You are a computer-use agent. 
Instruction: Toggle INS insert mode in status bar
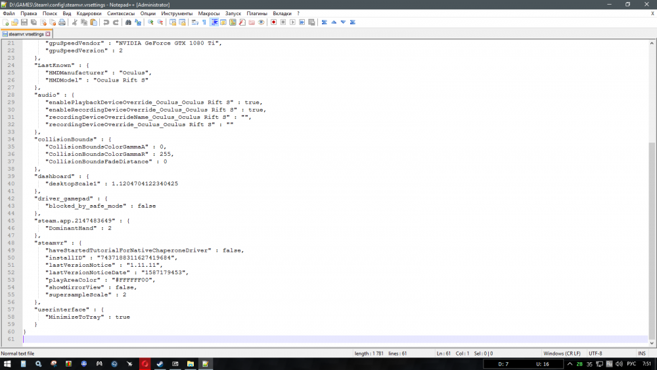641,353
